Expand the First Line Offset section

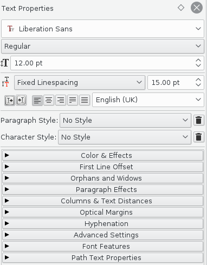[x=102, y=167]
